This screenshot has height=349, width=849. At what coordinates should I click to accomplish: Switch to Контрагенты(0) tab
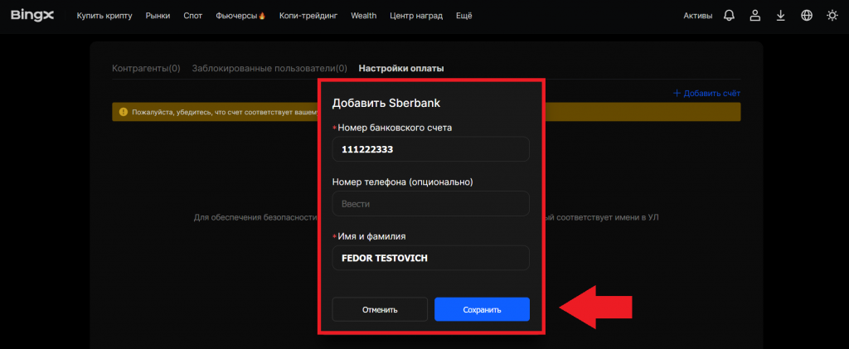[x=146, y=69]
